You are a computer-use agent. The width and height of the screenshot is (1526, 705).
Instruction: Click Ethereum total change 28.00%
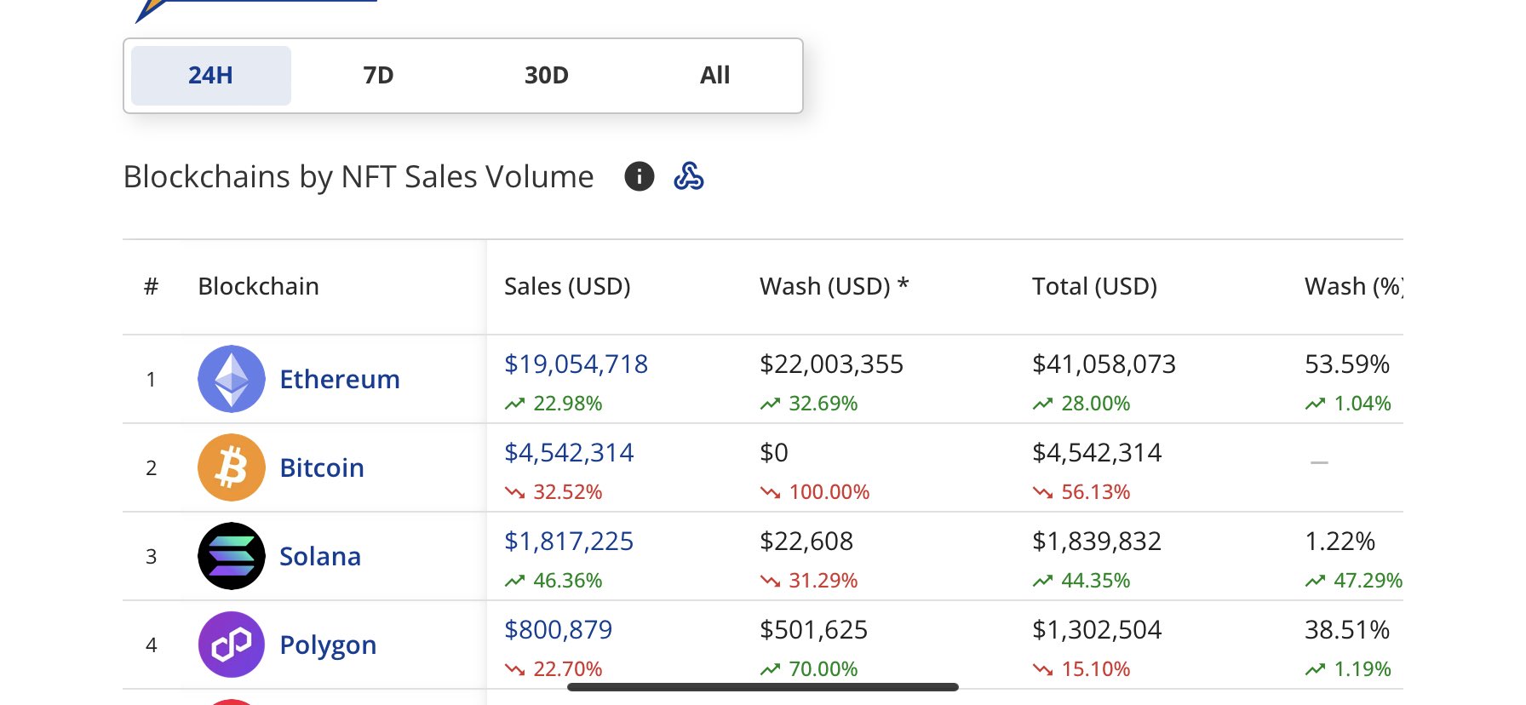pos(1081,404)
